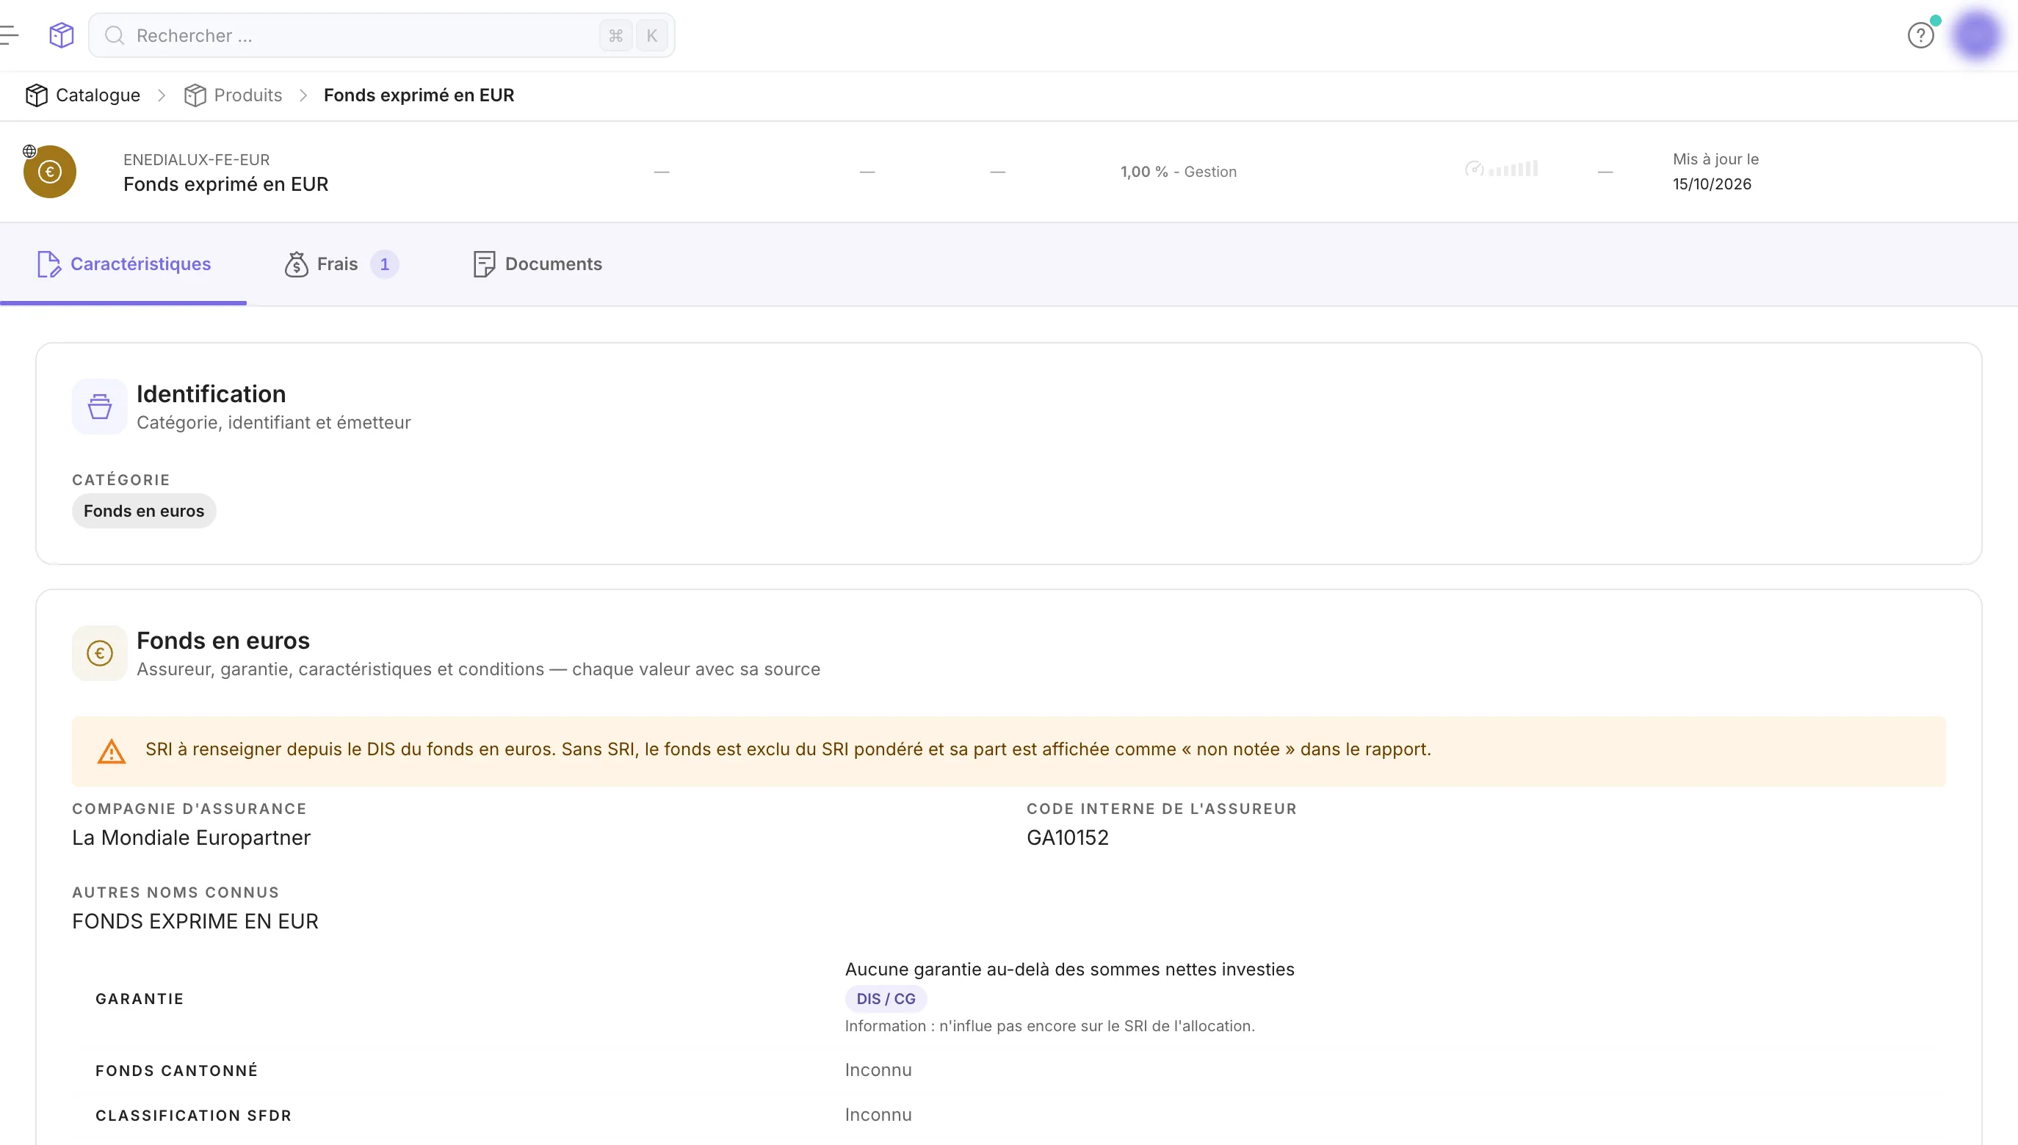
Task: Click the gold euro fund logo
Action: click(49, 172)
